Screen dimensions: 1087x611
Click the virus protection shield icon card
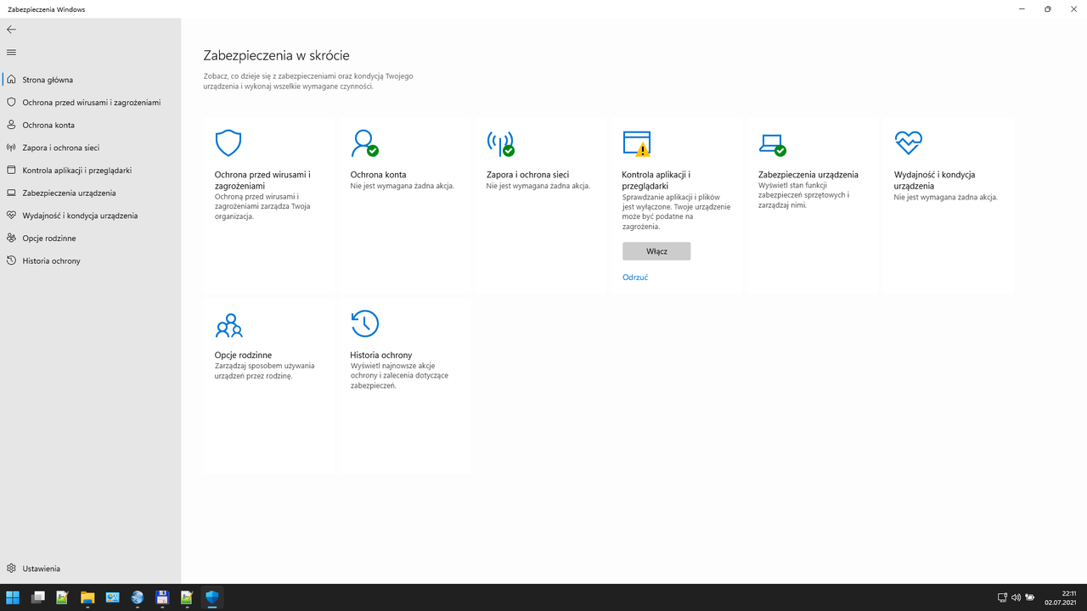coord(228,143)
